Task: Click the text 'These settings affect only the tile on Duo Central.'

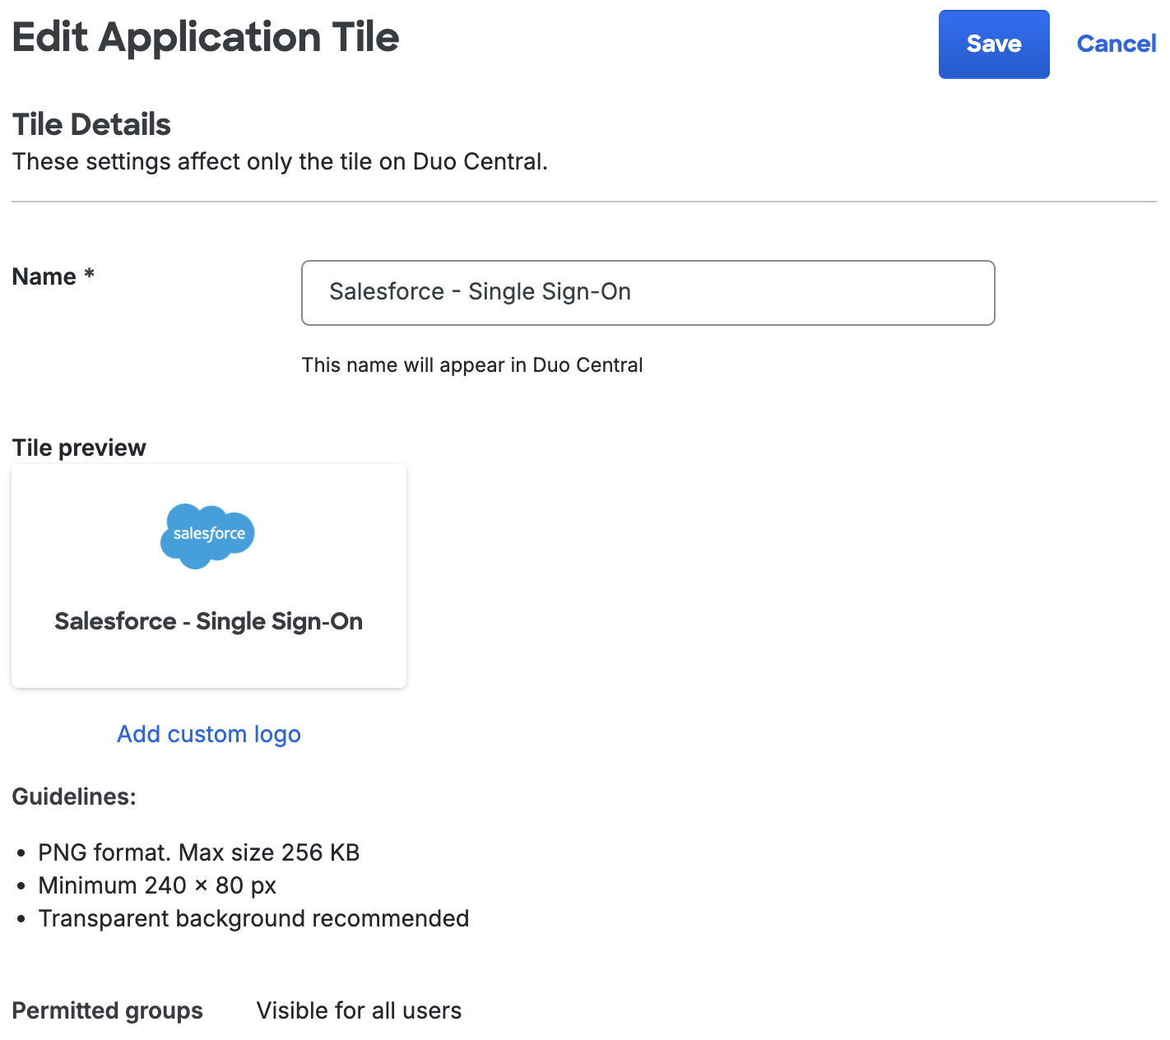Action: tap(280, 161)
